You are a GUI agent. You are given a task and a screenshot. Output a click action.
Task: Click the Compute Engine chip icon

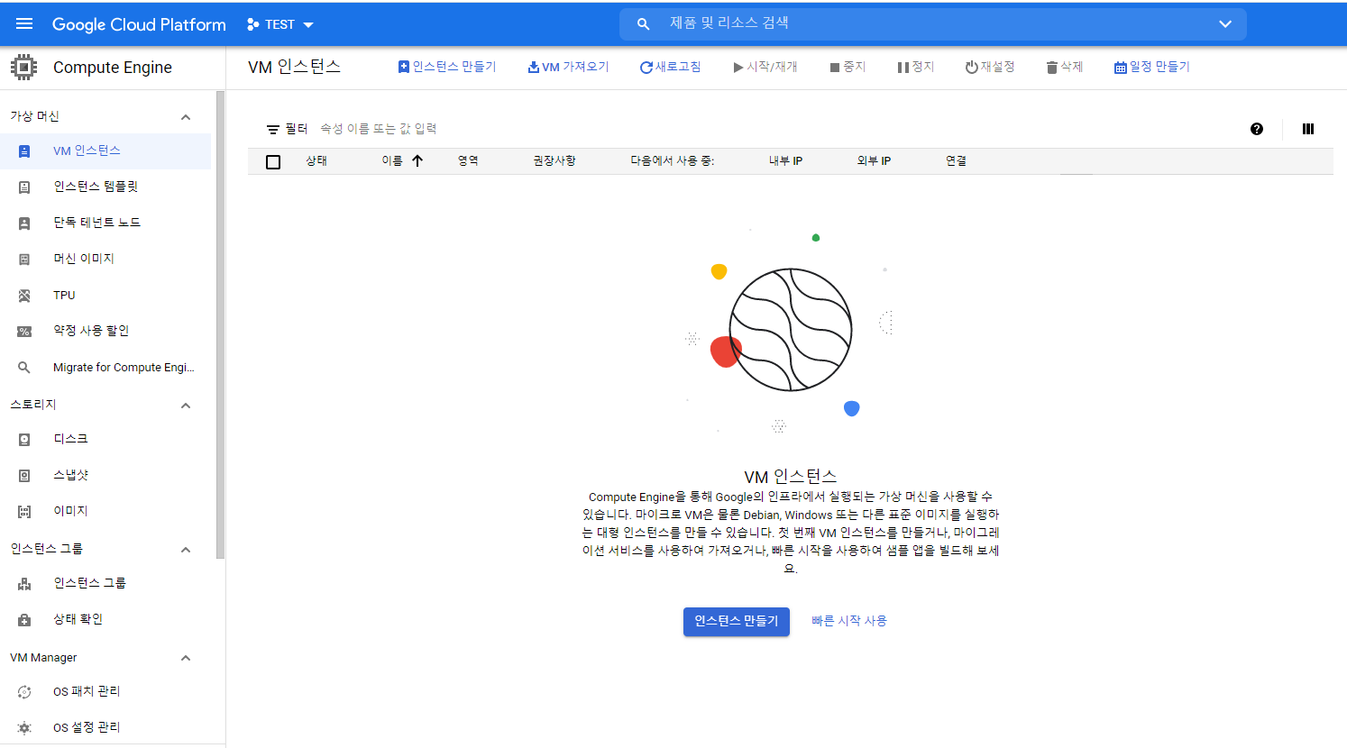point(23,68)
